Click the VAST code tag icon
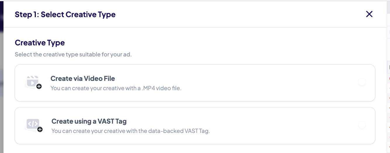The image size is (390, 153). point(32,124)
